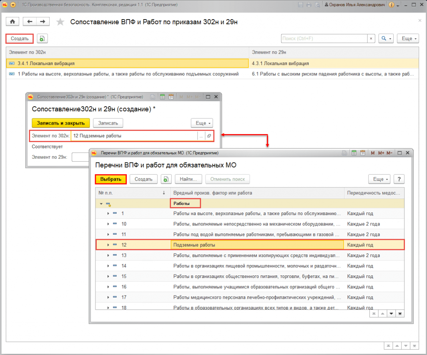Go to the Home page icon

tap(13, 22)
